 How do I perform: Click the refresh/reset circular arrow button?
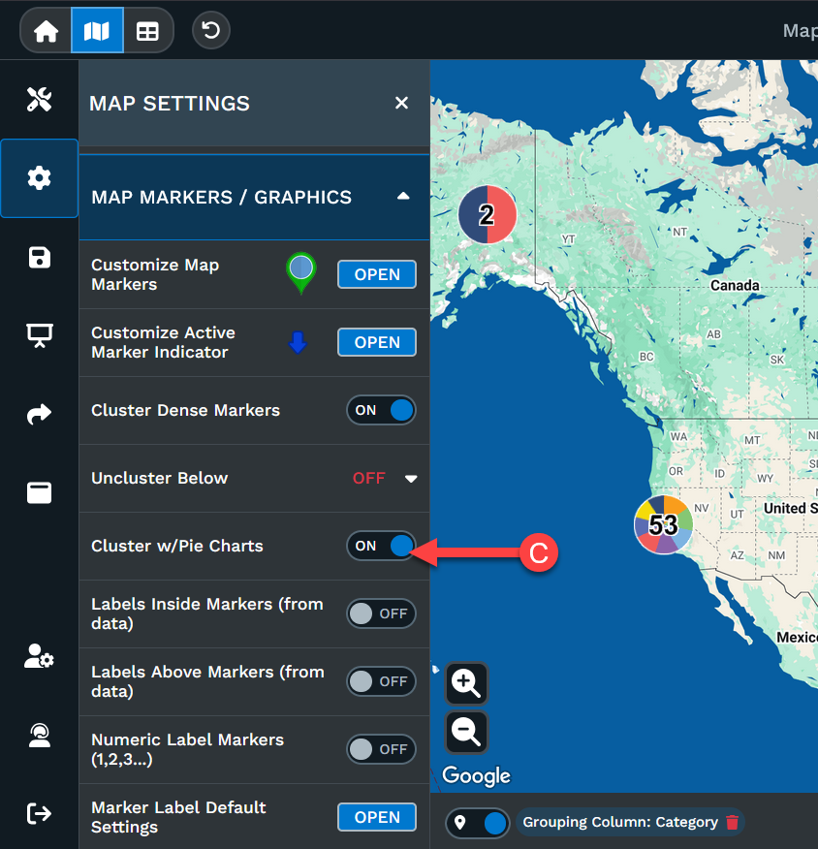(x=210, y=30)
